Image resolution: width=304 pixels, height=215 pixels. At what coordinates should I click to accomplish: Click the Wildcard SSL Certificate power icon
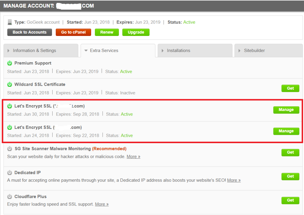click(9, 85)
